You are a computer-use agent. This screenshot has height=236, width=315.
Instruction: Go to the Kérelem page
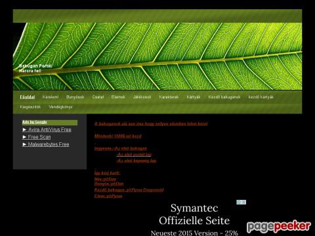click(51, 97)
